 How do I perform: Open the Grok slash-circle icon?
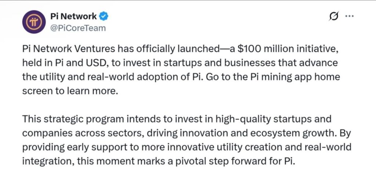click(x=334, y=16)
